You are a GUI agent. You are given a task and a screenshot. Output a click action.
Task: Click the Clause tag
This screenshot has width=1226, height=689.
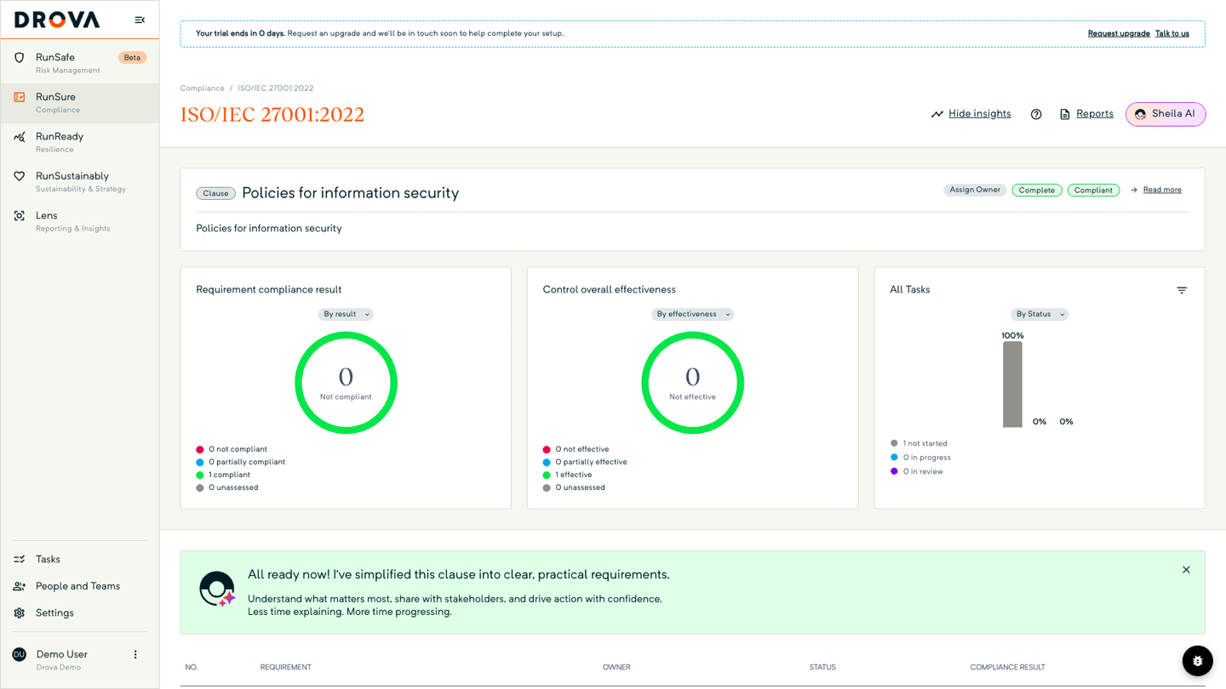pyautogui.click(x=215, y=193)
